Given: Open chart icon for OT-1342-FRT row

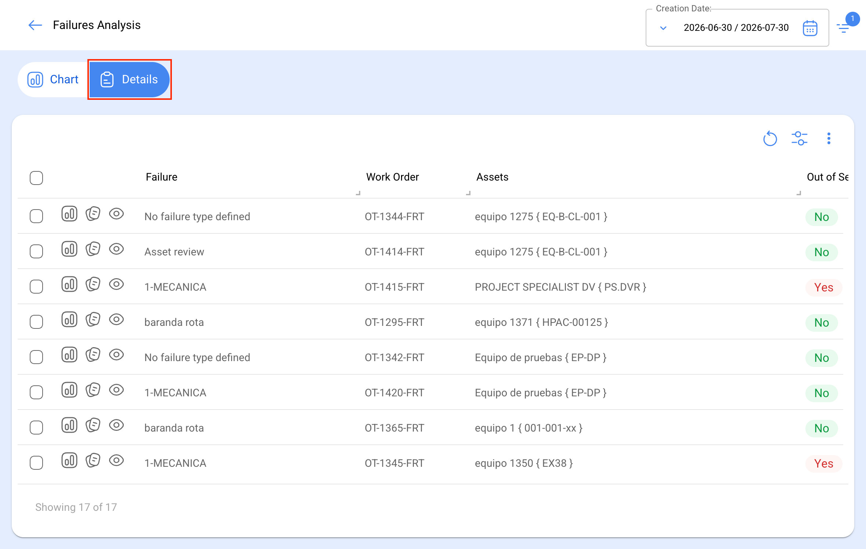Looking at the screenshot, I should coord(69,355).
